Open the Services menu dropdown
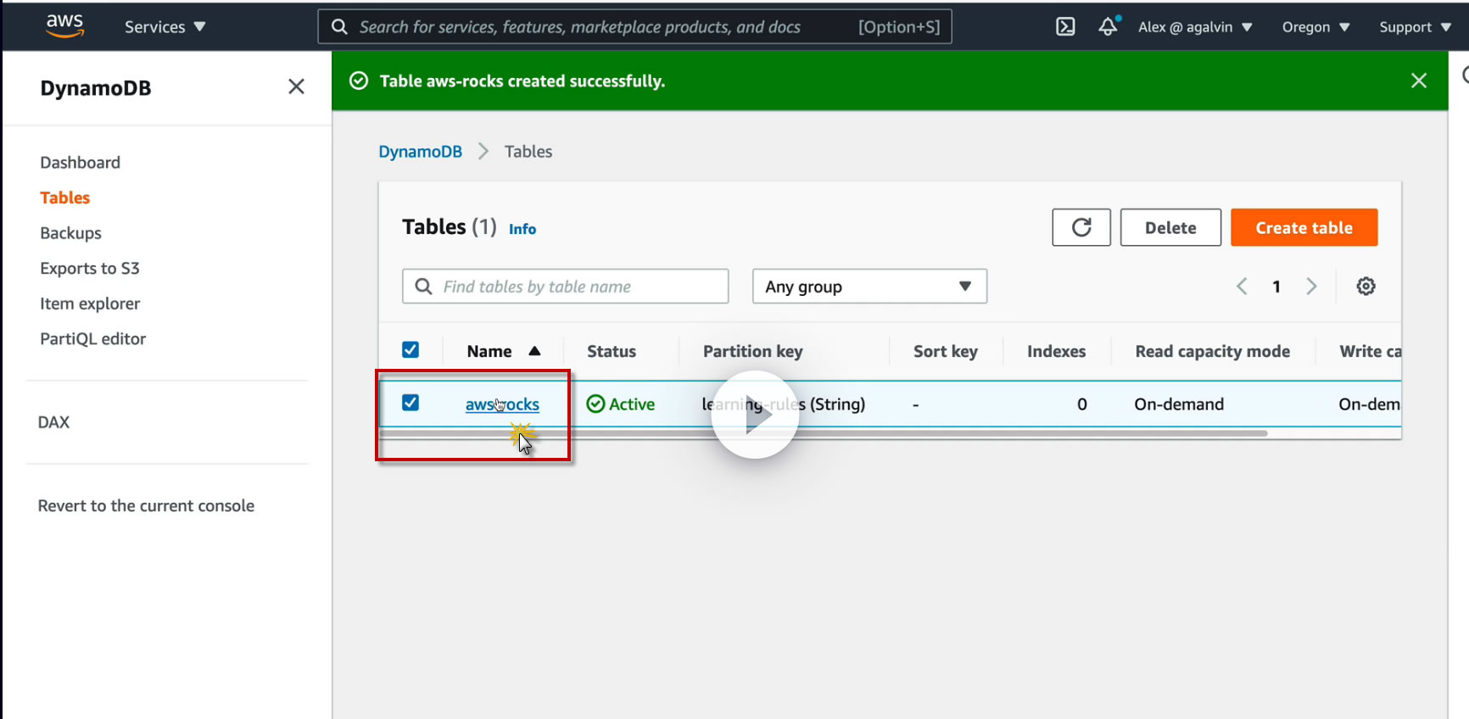Image resolution: width=1469 pixels, height=719 pixels. [165, 27]
